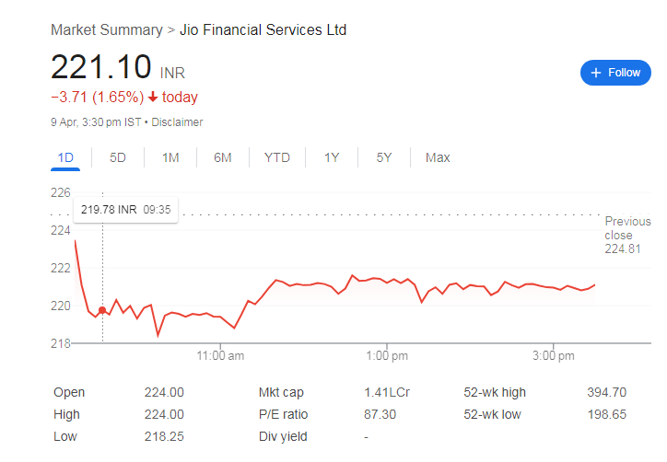Image resolution: width=667 pixels, height=462 pixels.
Task: Select the Max time range tab
Action: point(438,157)
